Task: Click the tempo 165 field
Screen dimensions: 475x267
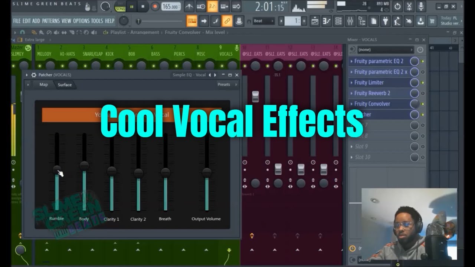Action: [x=171, y=6]
